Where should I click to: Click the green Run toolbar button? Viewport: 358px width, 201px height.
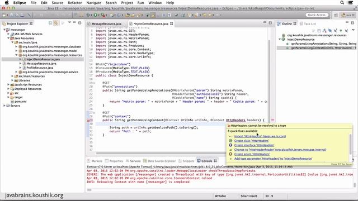[96, 15]
